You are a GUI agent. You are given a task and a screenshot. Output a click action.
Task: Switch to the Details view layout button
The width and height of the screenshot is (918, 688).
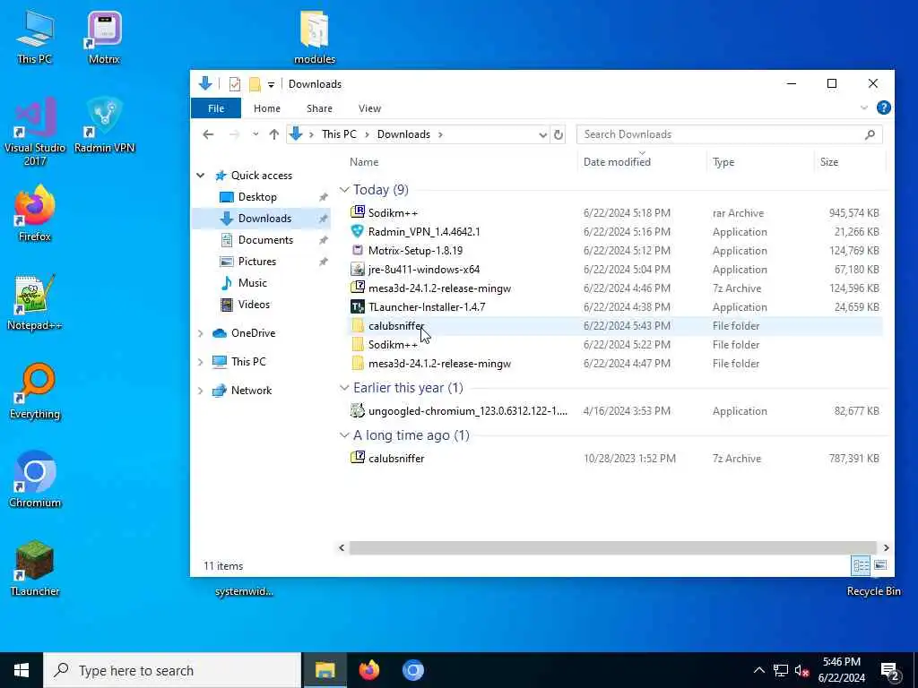[x=861, y=566]
